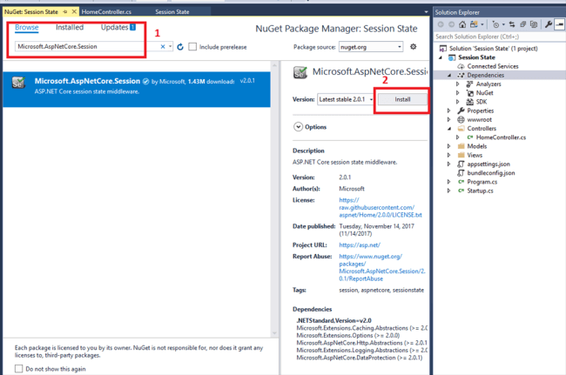Expand the Models folder
566x375 pixels.
448,146
